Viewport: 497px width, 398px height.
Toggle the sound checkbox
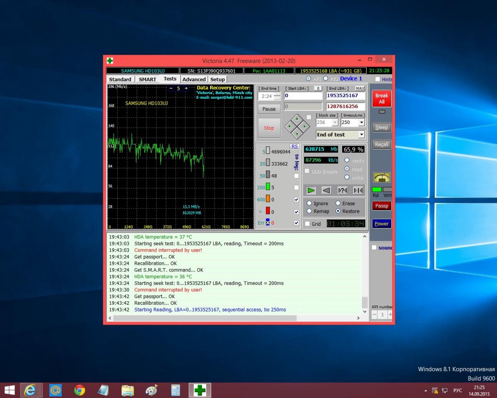tap(374, 248)
